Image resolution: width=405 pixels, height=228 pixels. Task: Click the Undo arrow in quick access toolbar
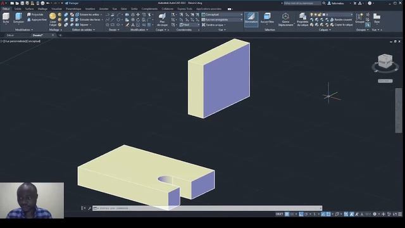click(48, 3)
